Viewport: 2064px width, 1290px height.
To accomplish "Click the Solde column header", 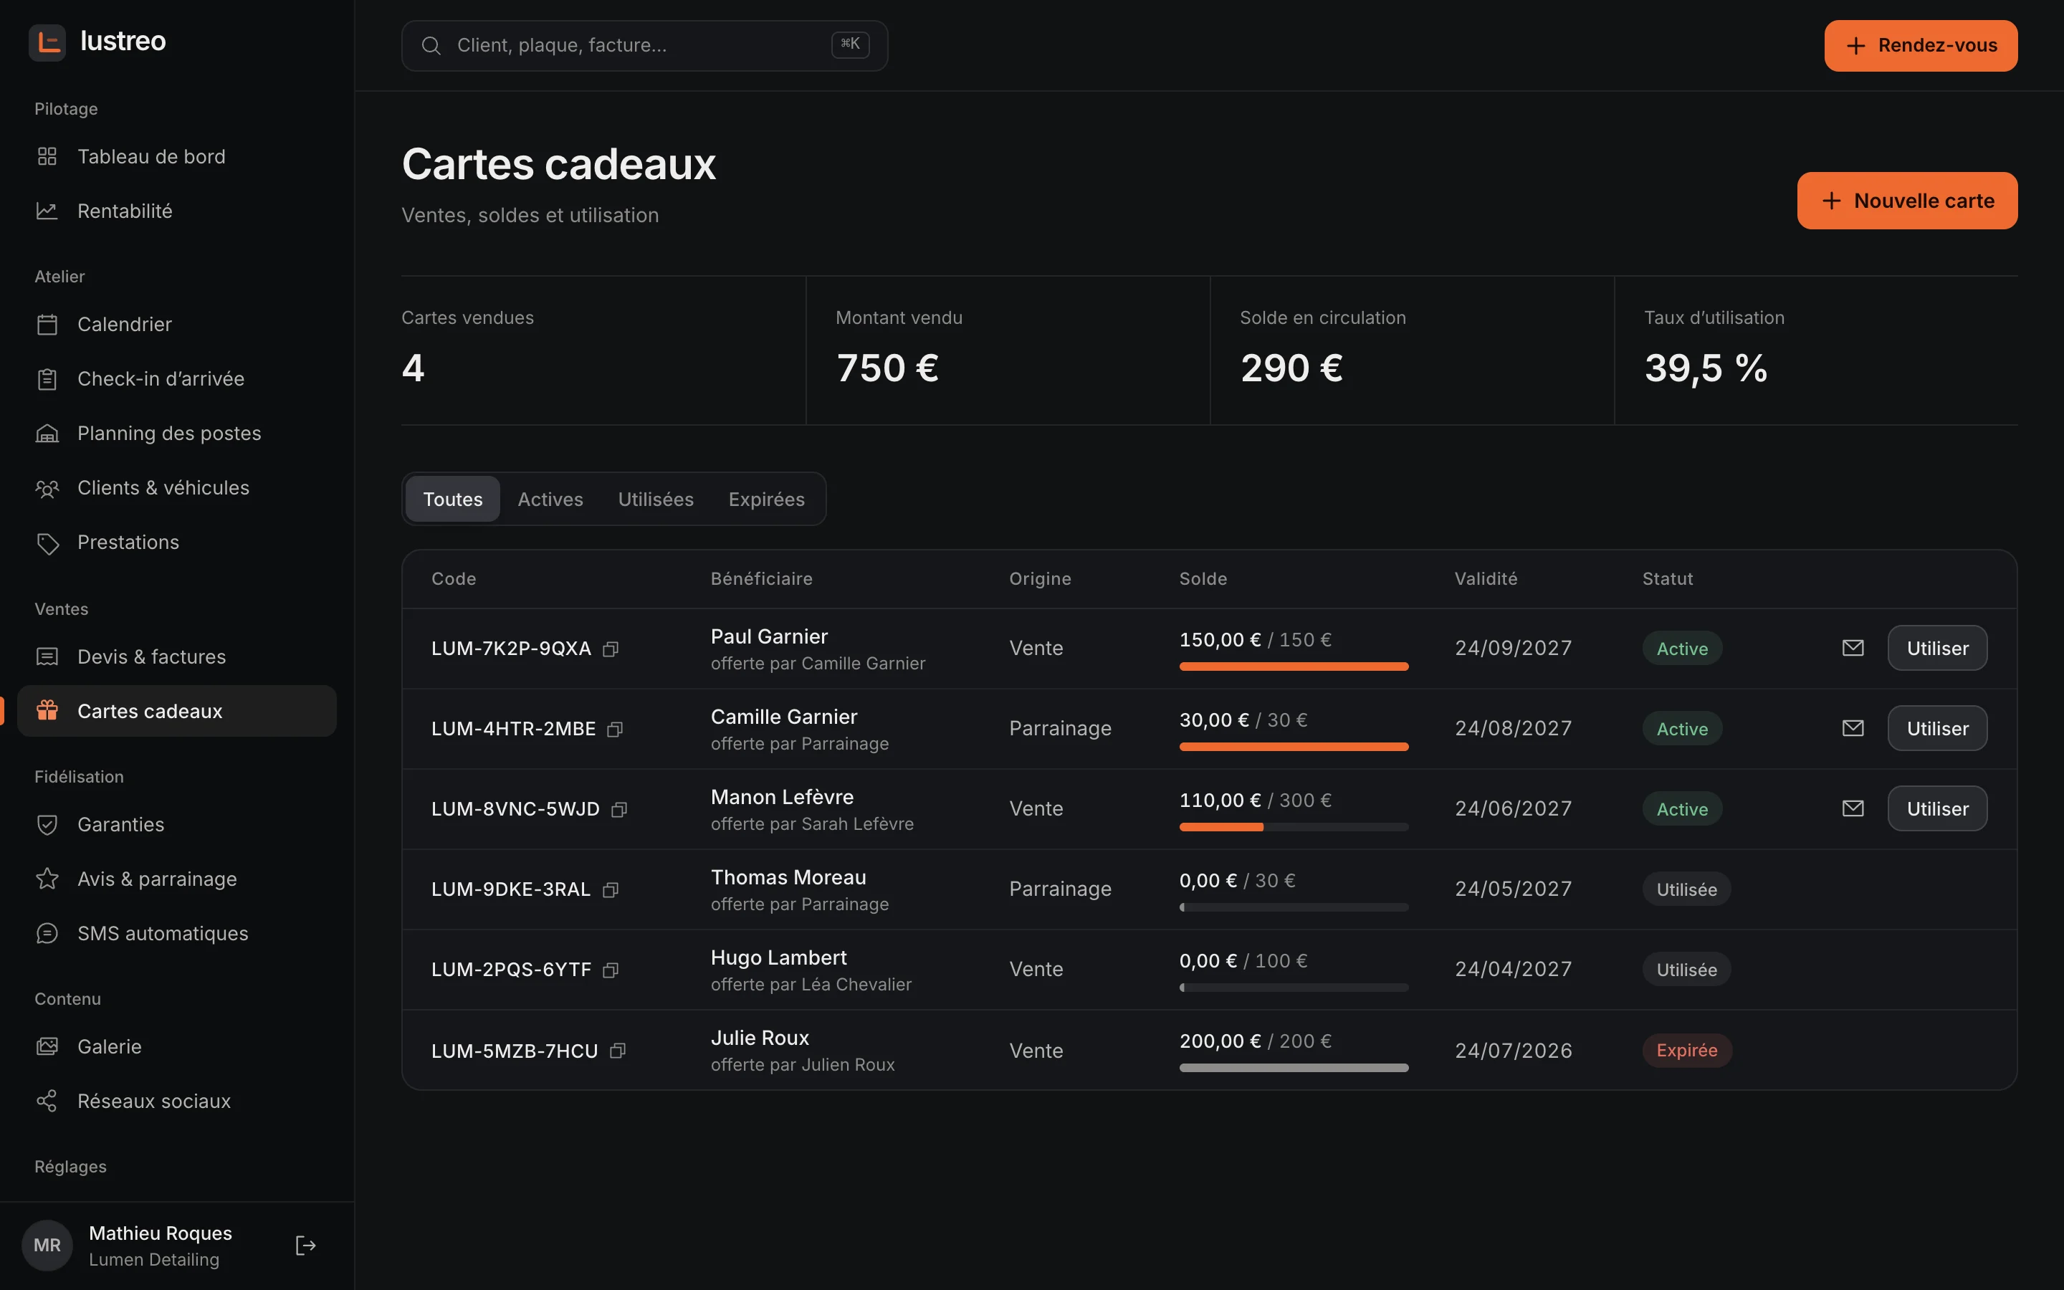I will pyautogui.click(x=1203, y=579).
